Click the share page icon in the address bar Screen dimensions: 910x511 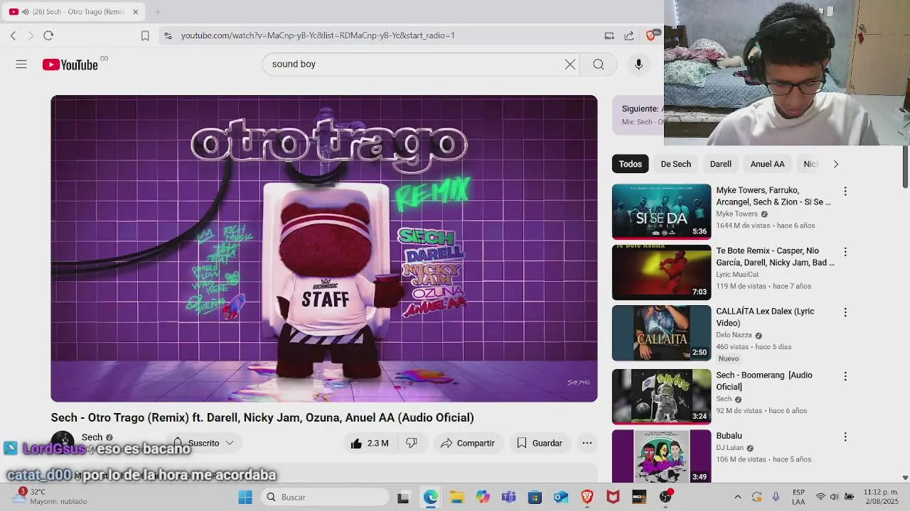629,35
